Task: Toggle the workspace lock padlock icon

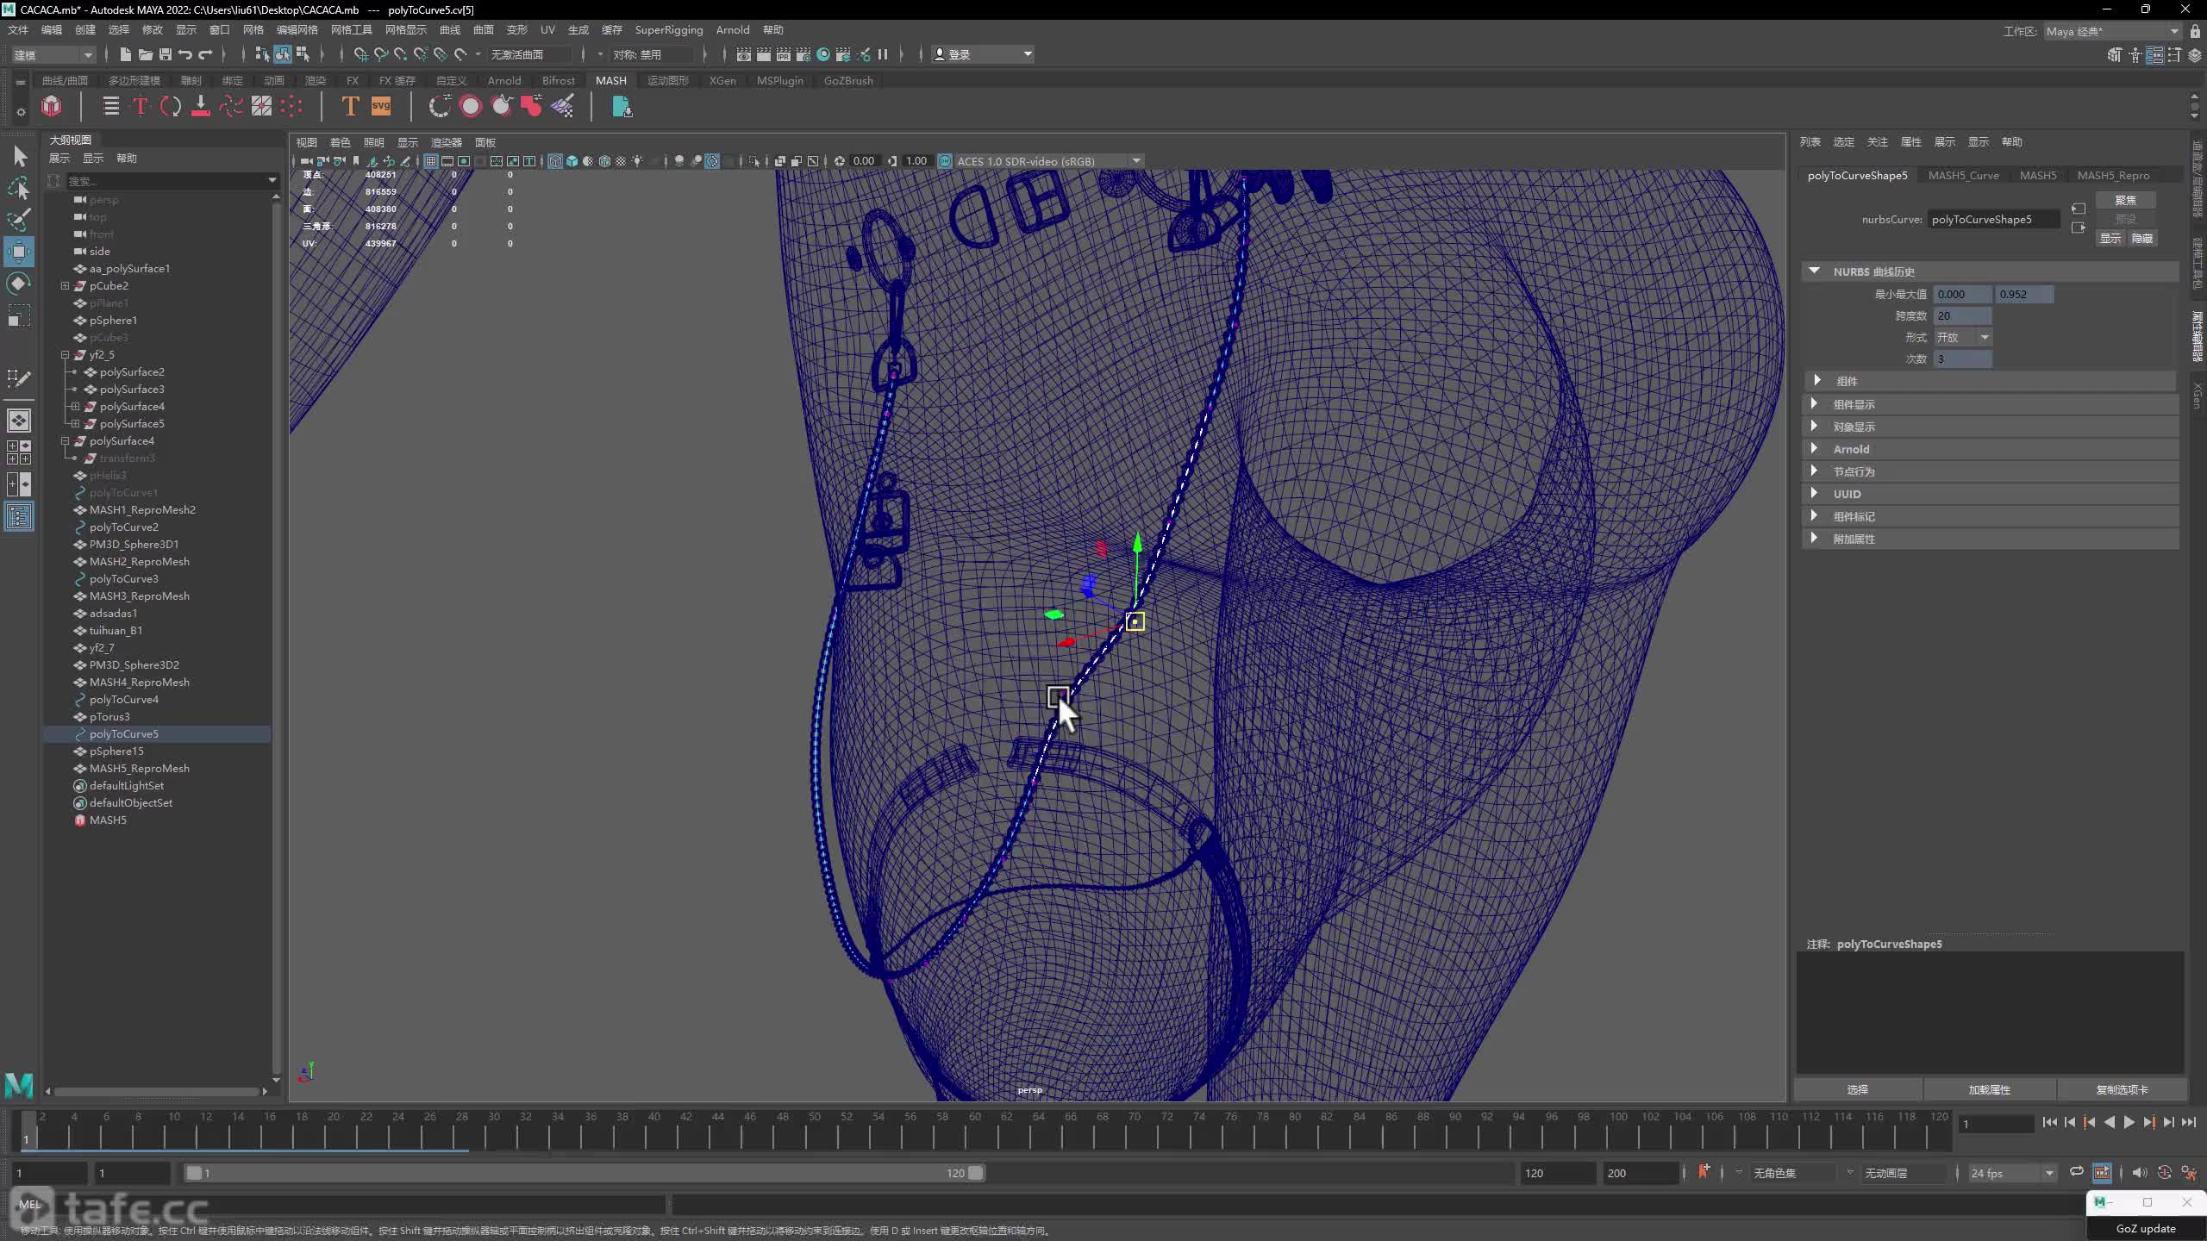Action: [x=2195, y=31]
